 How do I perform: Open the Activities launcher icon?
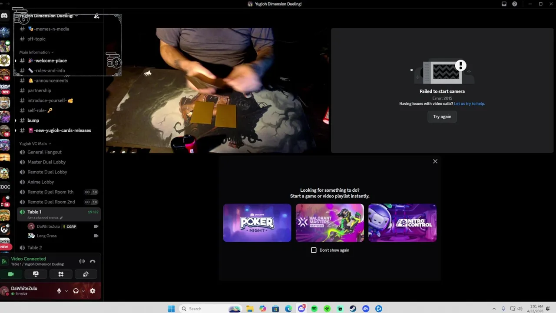point(61,274)
